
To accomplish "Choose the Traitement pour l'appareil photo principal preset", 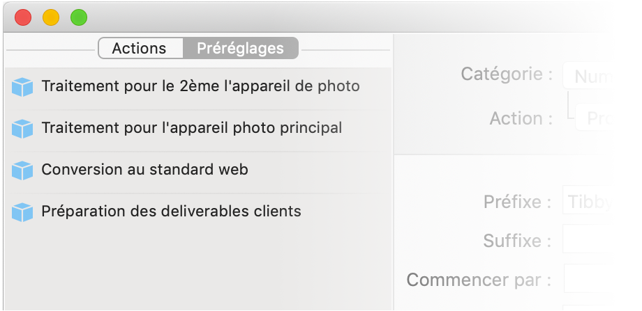I will pyautogui.click(x=192, y=128).
